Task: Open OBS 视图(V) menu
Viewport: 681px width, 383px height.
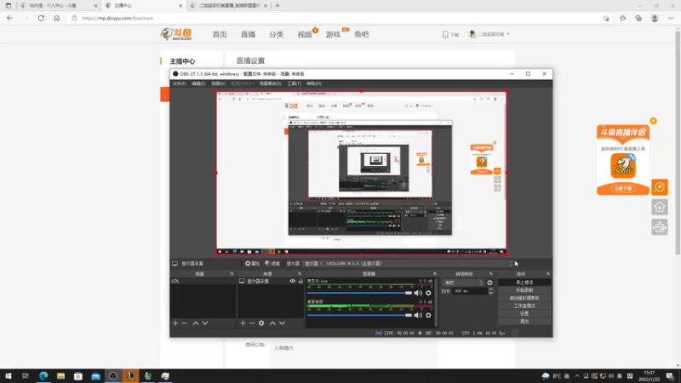Action: point(219,83)
